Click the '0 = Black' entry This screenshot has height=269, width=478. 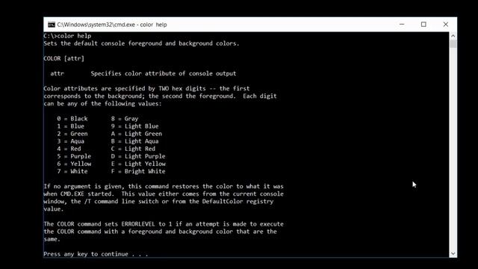click(72, 119)
